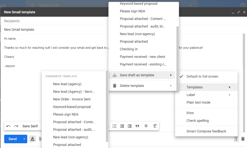Click the Send button

click(12, 139)
